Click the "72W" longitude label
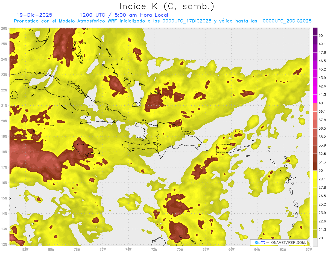The height and width of the screenshot is (253, 328). [x=154, y=249]
